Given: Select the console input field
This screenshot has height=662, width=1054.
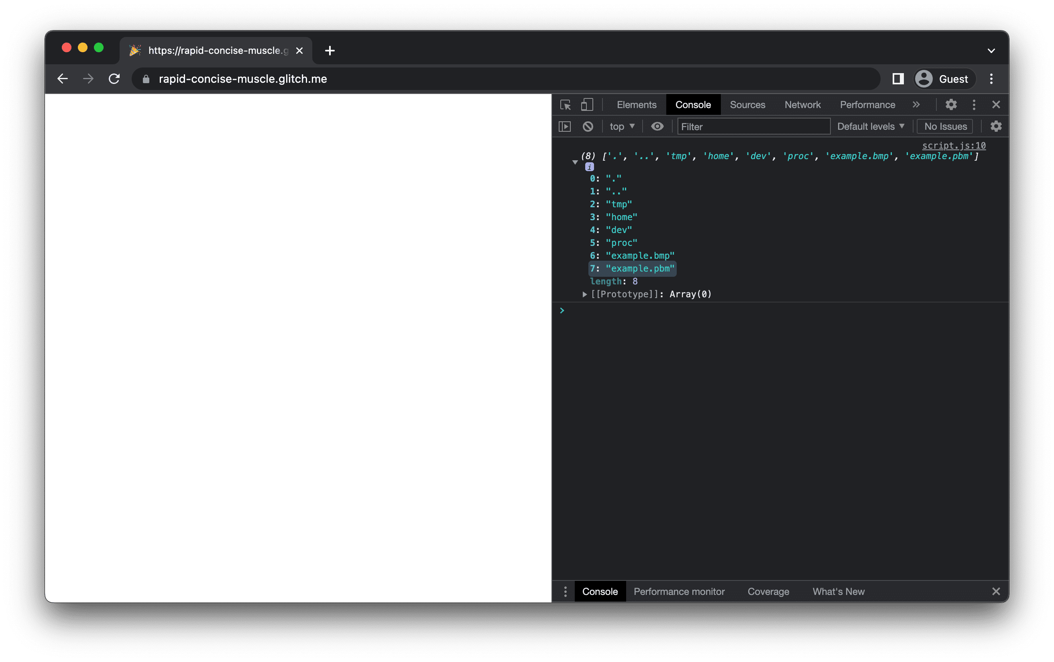Looking at the screenshot, I should [x=785, y=311].
